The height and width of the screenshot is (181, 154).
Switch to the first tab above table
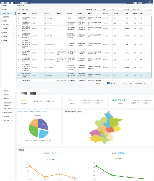19,9
